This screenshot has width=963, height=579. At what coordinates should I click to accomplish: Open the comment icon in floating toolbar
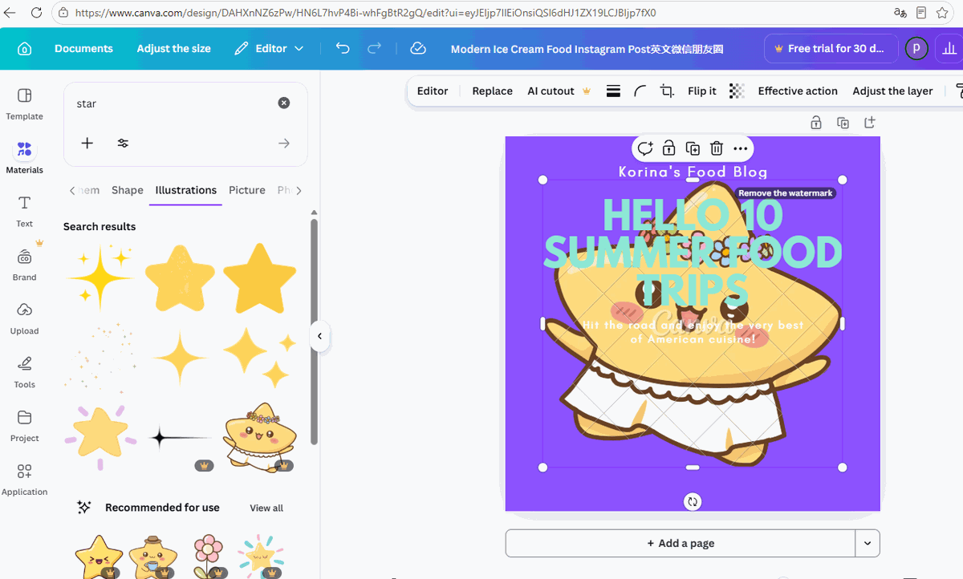click(x=644, y=148)
